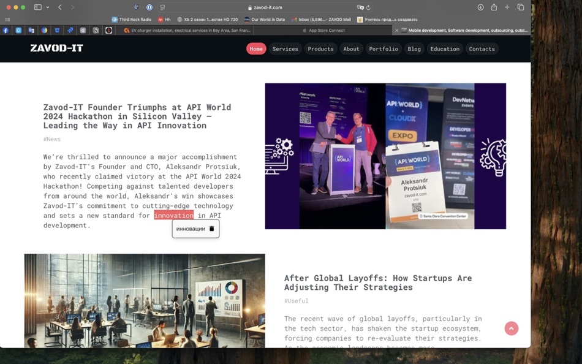Open the Учитесь продавать bookmark

387,20
